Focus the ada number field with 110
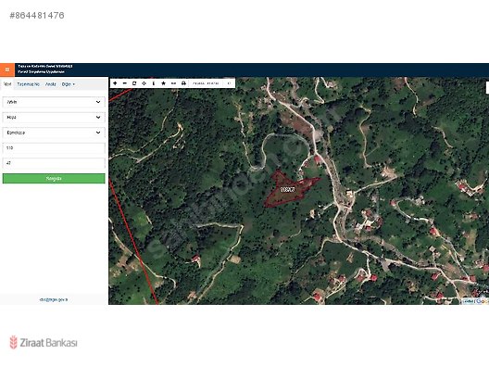The image size is (489, 367). pyautogui.click(x=54, y=148)
